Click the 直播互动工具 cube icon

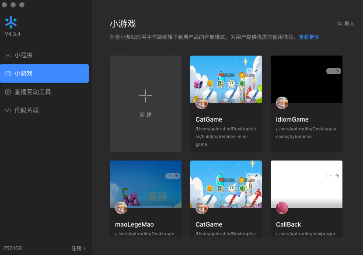coord(8,92)
